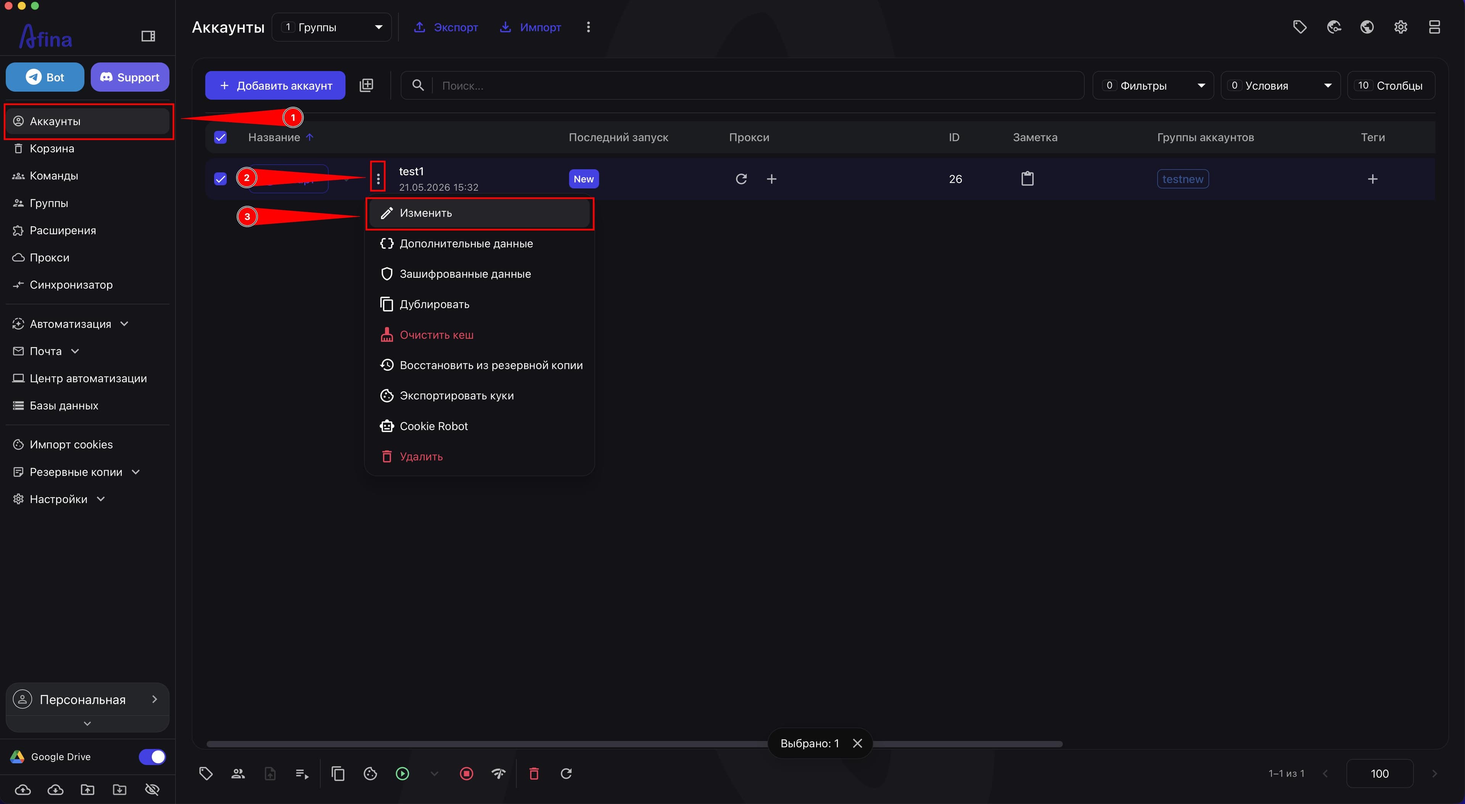This screenshot has width=1465, height=804.
Task: Toggle the crossed-eye visibility icon
Action: click(x=152, y=790)
